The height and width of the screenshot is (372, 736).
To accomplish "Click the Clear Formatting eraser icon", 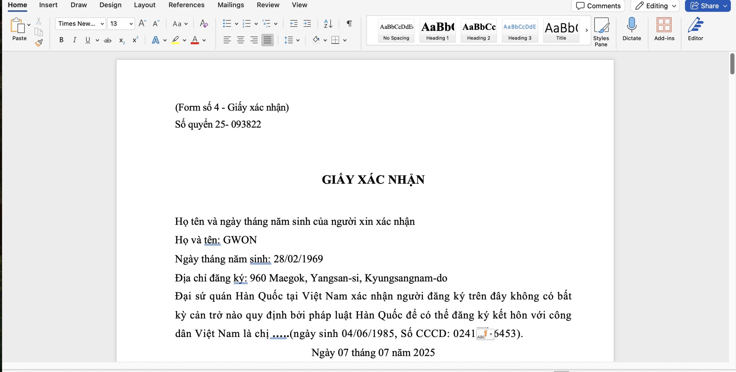I will click(x=204, y=24).
